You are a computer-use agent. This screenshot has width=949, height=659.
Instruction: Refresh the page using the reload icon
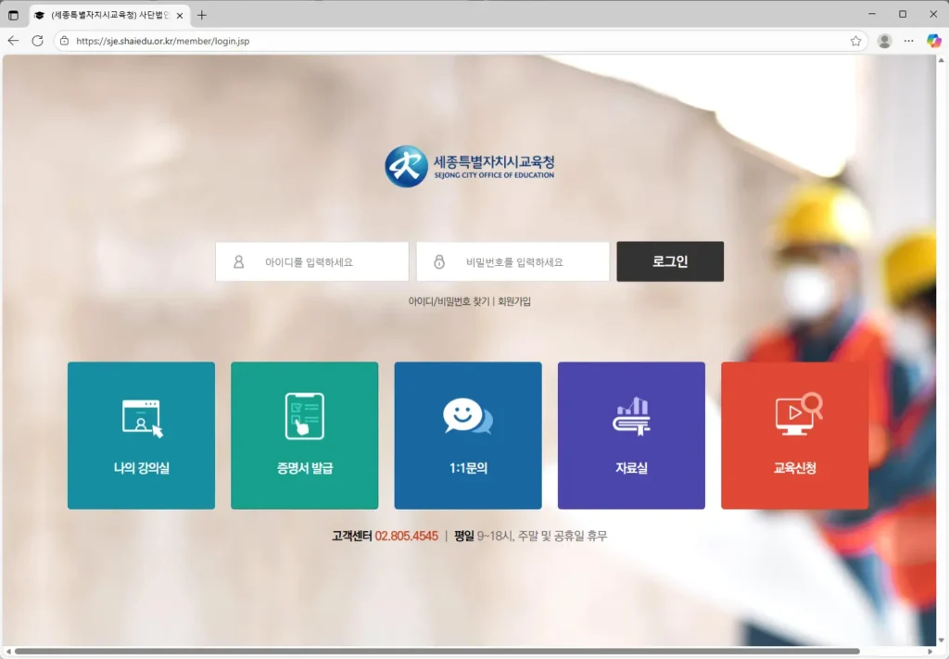click(x=36, y=41)
